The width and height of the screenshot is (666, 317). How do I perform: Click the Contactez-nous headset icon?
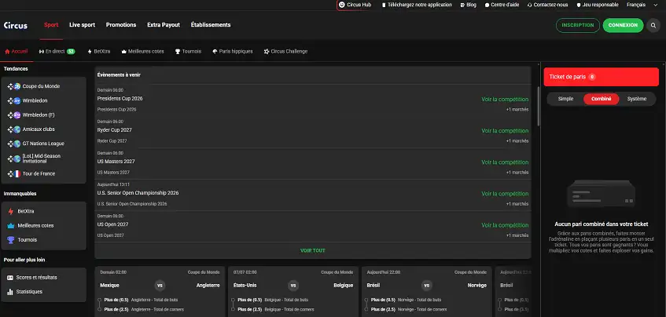pyautogui.click(x=530, y=5)
